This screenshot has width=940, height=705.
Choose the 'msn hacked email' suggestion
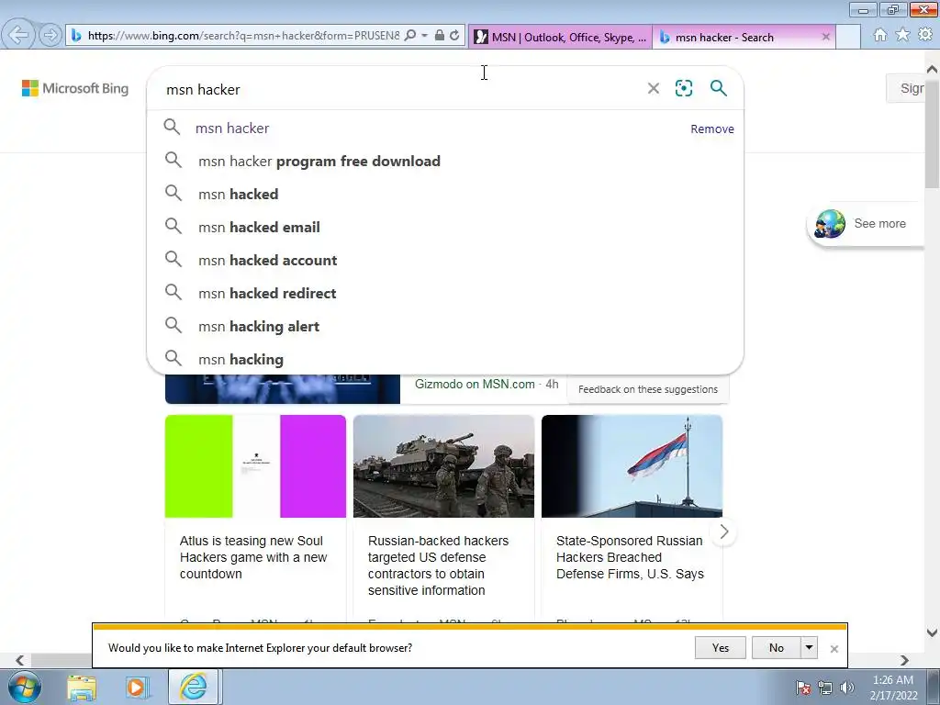[x=445, y=228]
